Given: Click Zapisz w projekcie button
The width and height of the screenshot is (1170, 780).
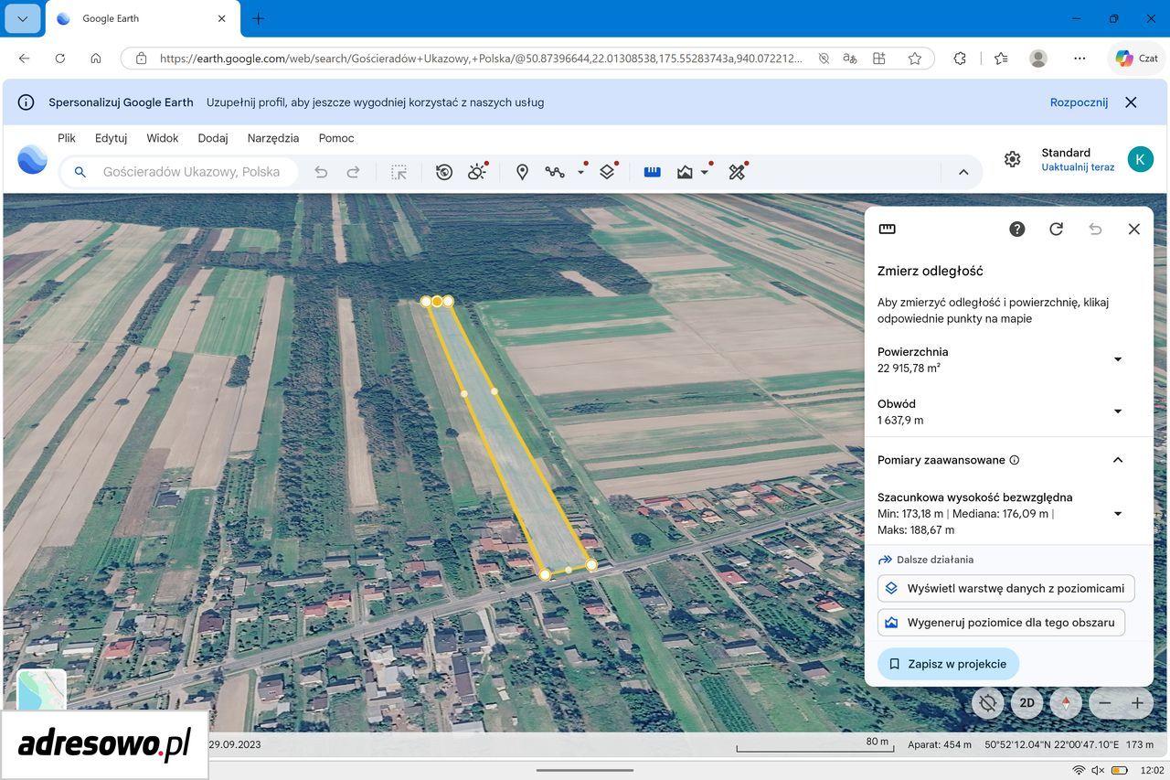Looking at the screenshot, I should (x=948, y=664).
